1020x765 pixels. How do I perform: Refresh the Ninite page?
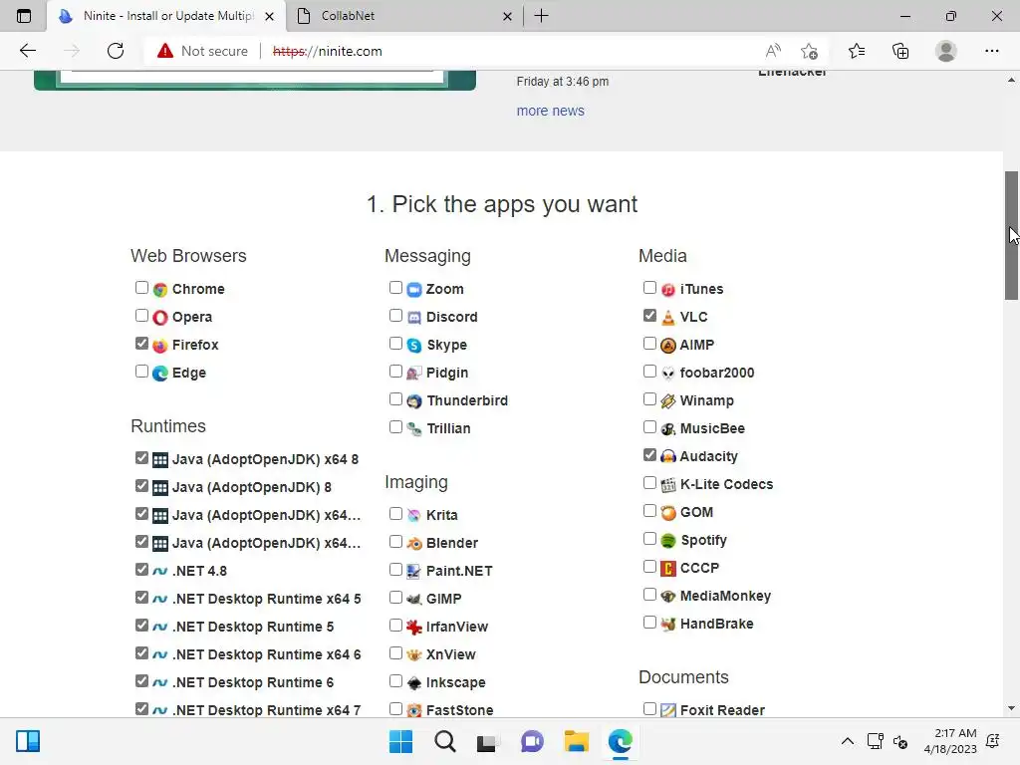(x=116, y=51)
